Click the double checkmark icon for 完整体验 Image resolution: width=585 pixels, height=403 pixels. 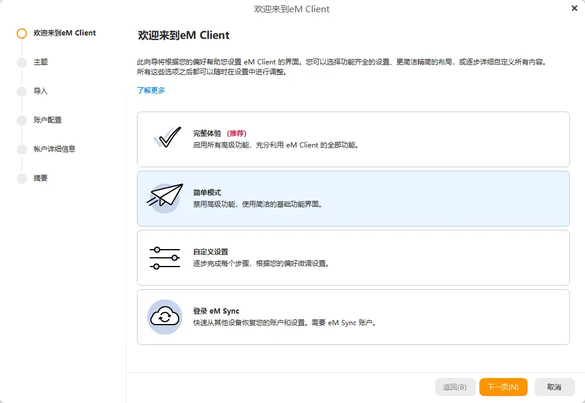[167, 137]
